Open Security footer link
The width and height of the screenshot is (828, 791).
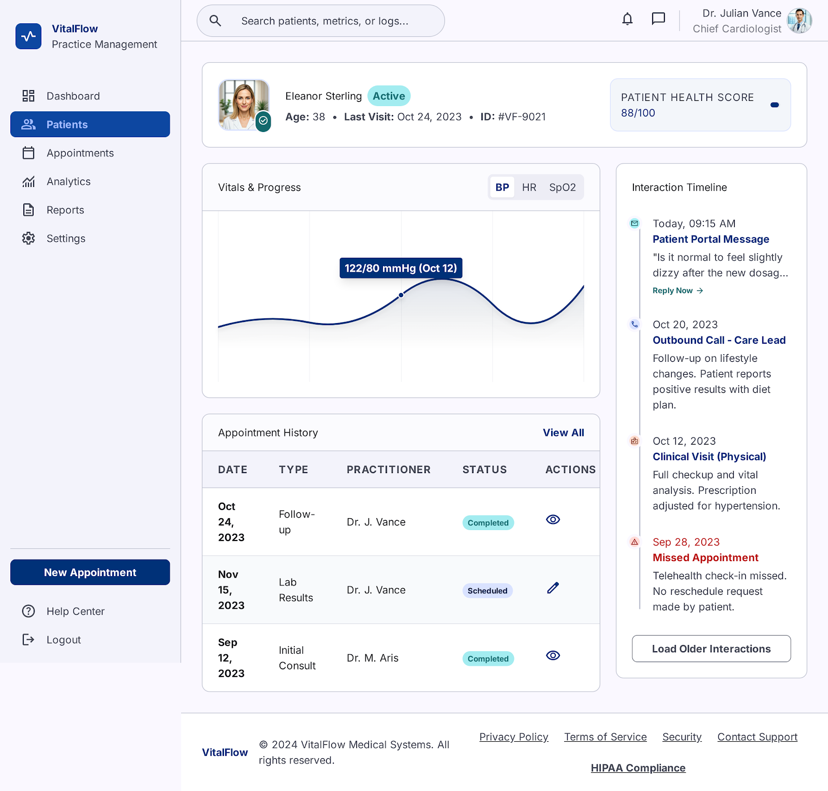682,737
